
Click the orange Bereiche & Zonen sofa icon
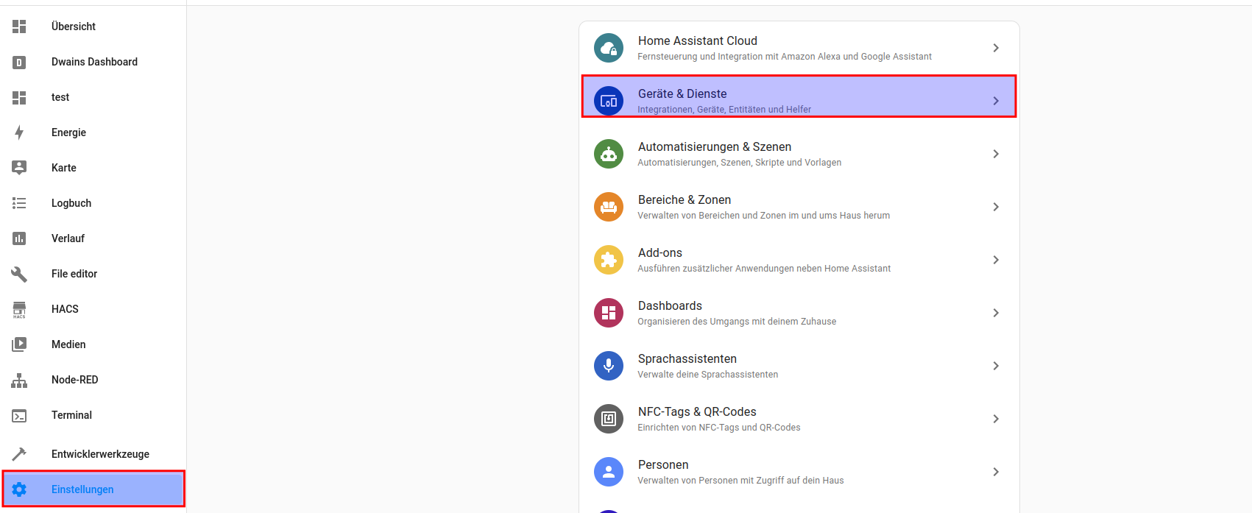coord(608,207)
